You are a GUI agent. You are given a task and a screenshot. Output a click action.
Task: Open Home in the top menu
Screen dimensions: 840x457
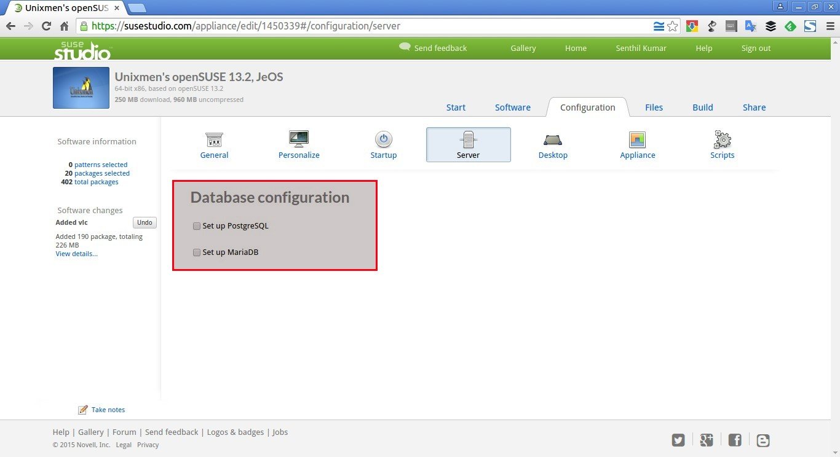click(x=576, y=48)
